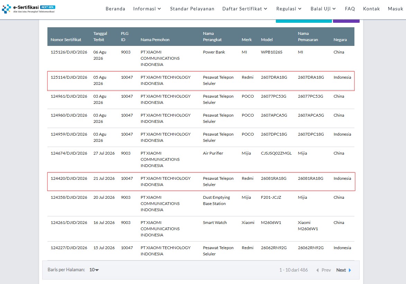The image size is (406, 284).
Task: Click the Negara column header
Action: [x=340, y=39]
